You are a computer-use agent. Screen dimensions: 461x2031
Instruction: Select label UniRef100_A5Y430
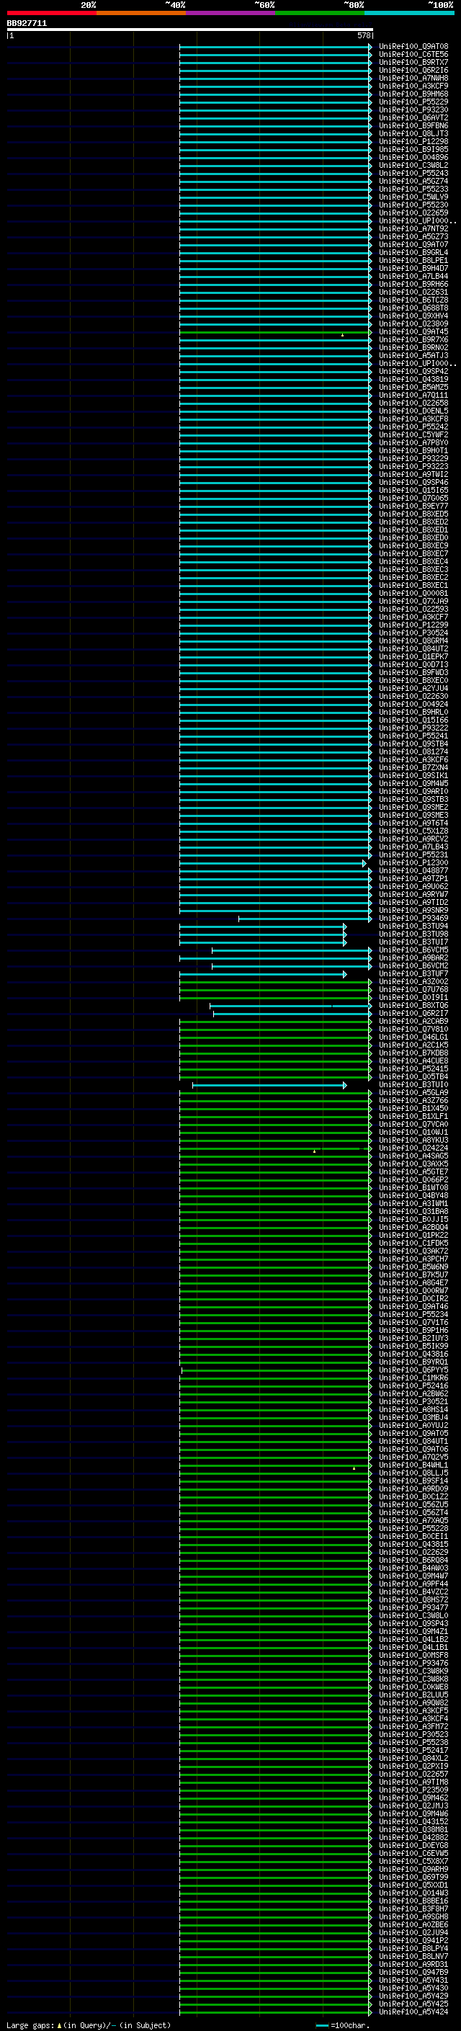click(x=413, y=1988)
